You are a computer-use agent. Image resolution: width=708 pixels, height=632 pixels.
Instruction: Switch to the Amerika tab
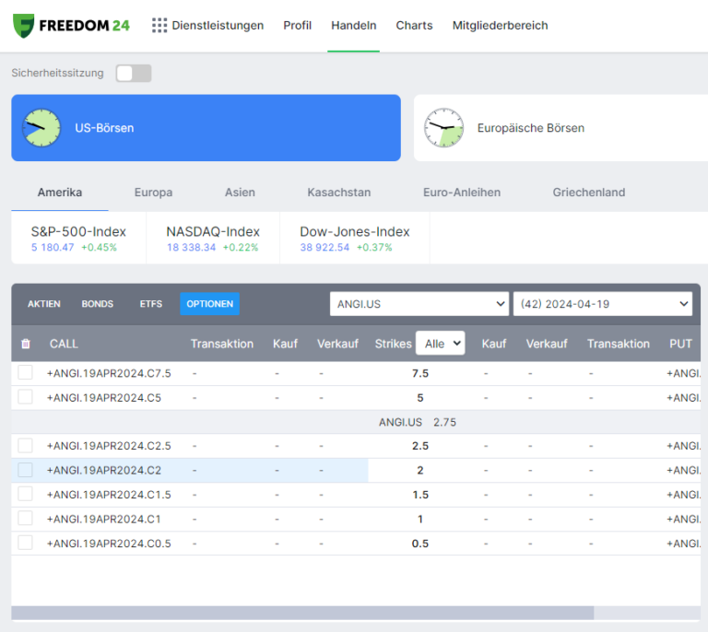(60, 193)
